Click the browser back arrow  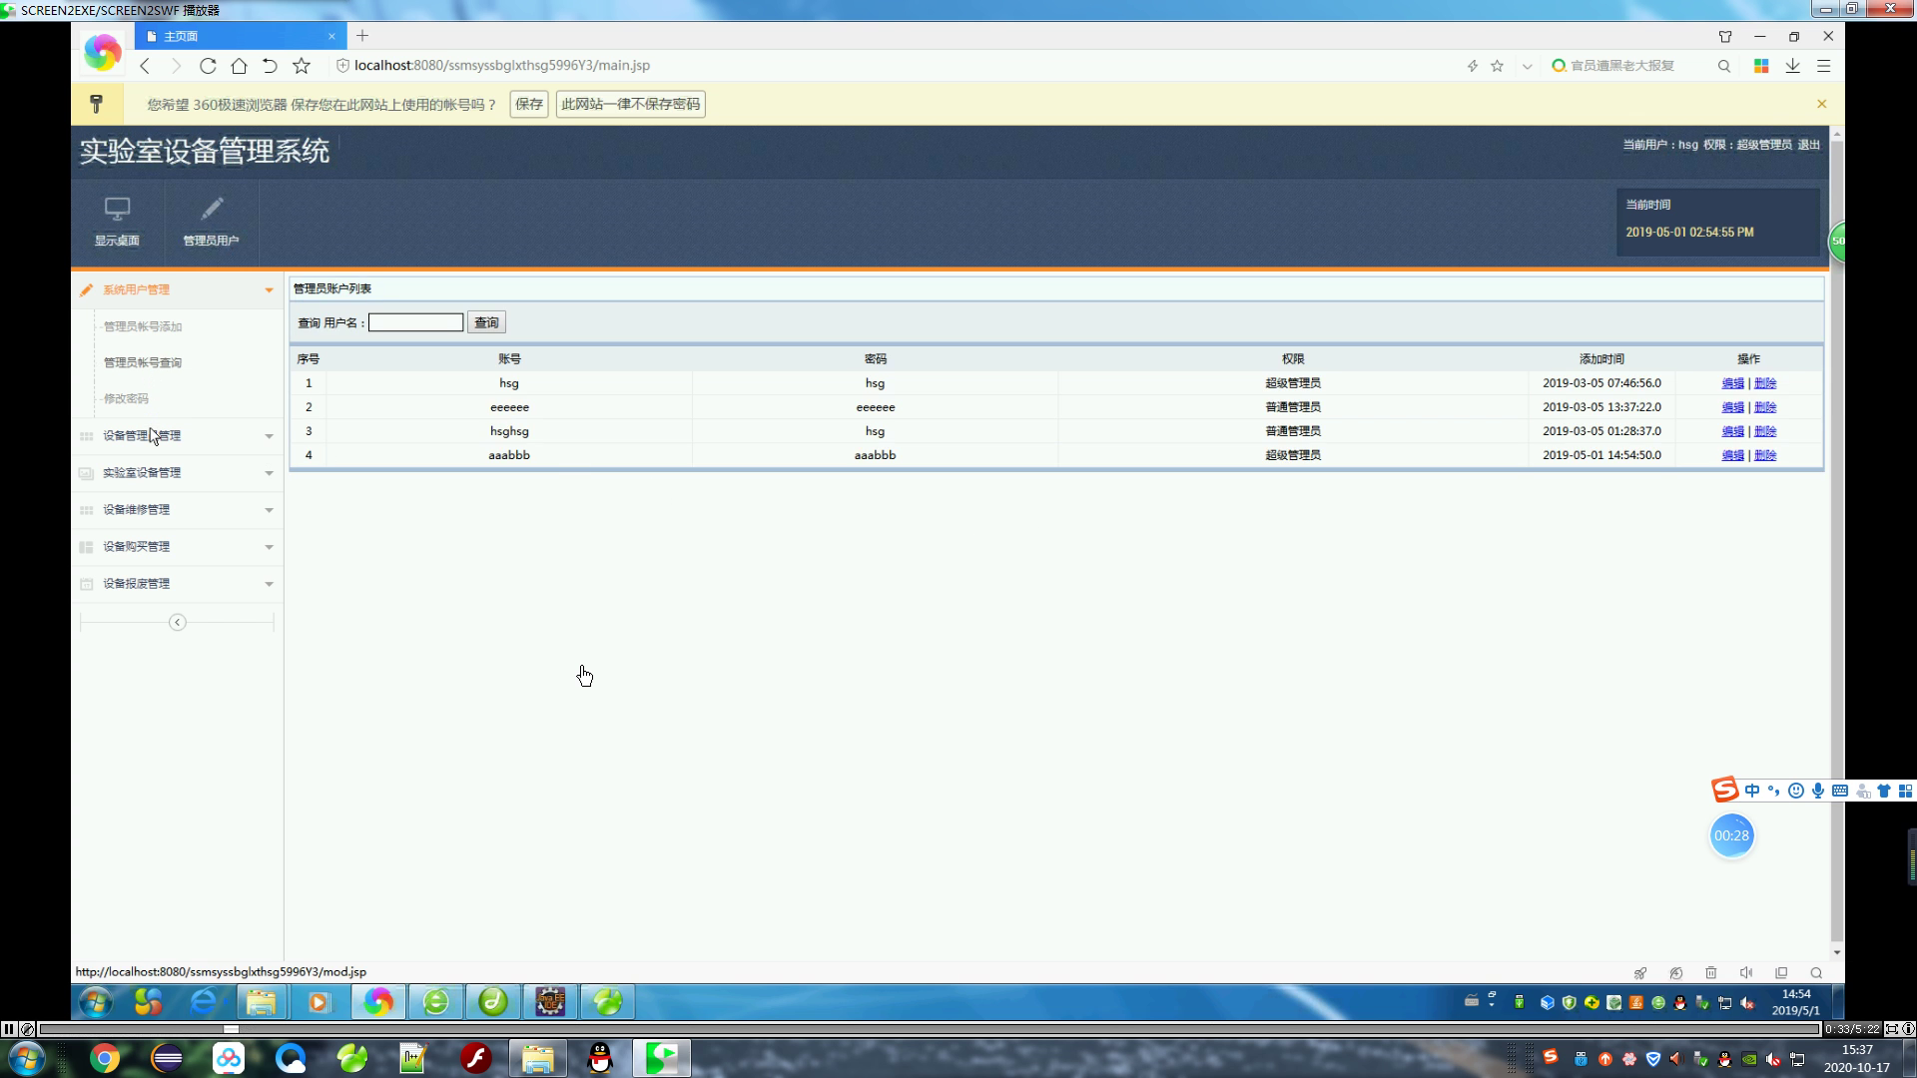pyautogui.click(x=145, y=66)
